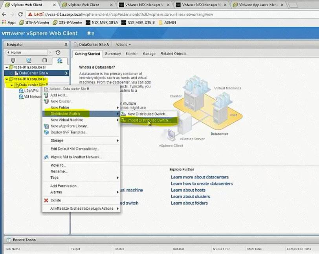Switch to the Related Objects tab
The image size is (319, 254).
pyautogui.click(x=173, y=54)
